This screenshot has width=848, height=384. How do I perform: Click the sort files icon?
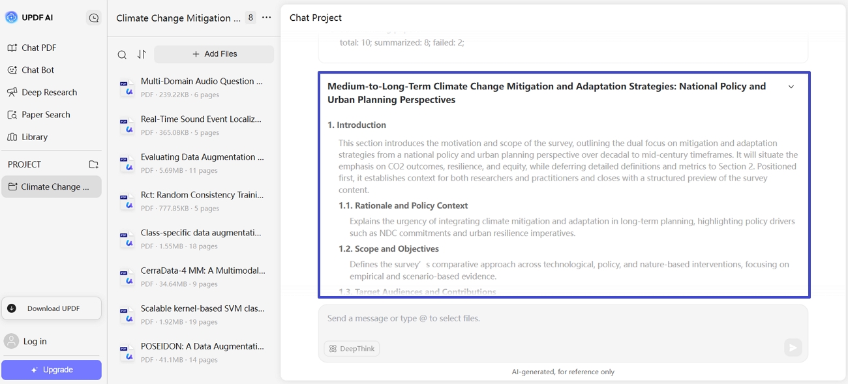[x=142, y=55]
